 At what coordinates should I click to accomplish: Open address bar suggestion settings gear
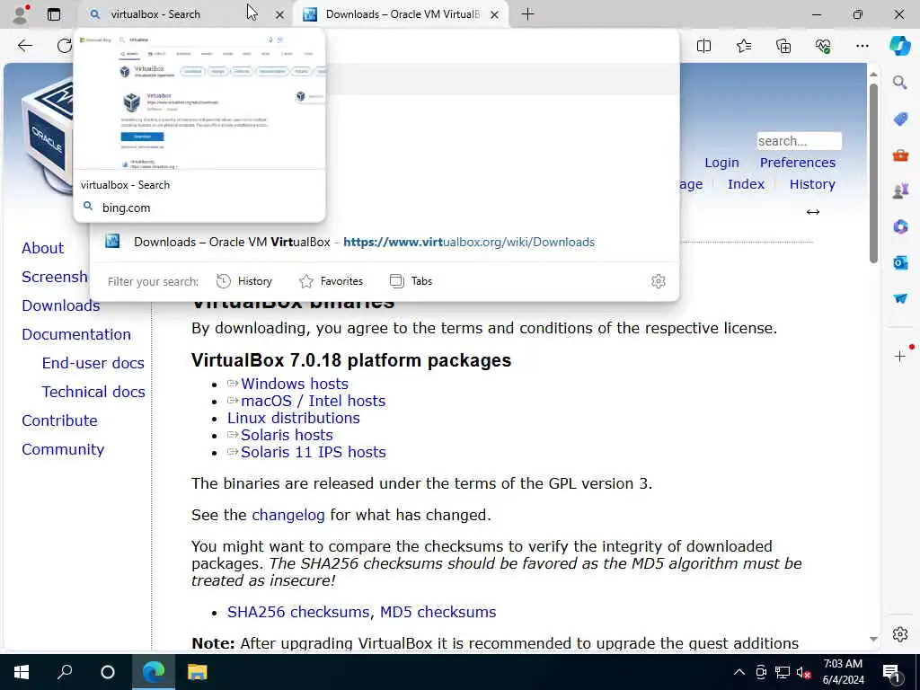(659, 281)
